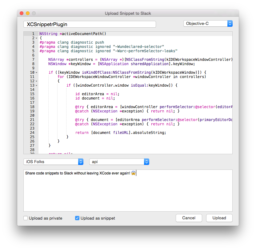Screen dimensions: 256x250
Task: Collapse the code fold at line 13
Action: [x=37, y=85]
